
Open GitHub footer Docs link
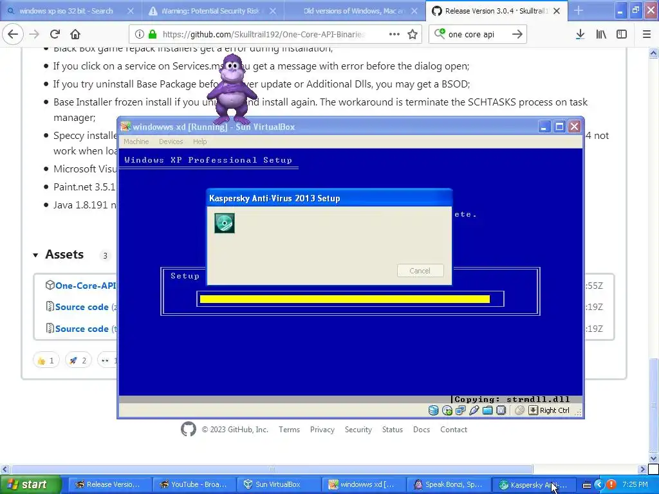coord(421,429)
